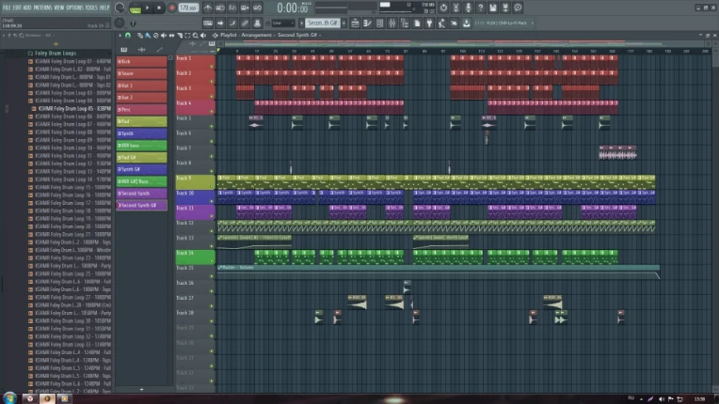Click the master pitch knob

120,23
